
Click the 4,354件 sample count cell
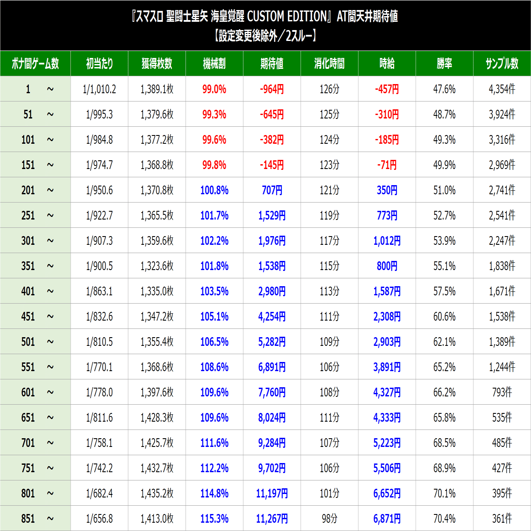click(502, 89)
